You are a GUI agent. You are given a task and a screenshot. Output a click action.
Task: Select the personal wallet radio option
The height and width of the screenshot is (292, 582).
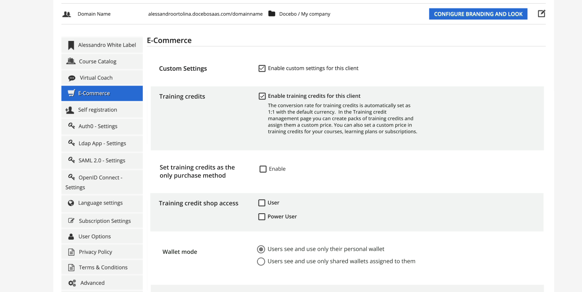click(x=261, y=249)
